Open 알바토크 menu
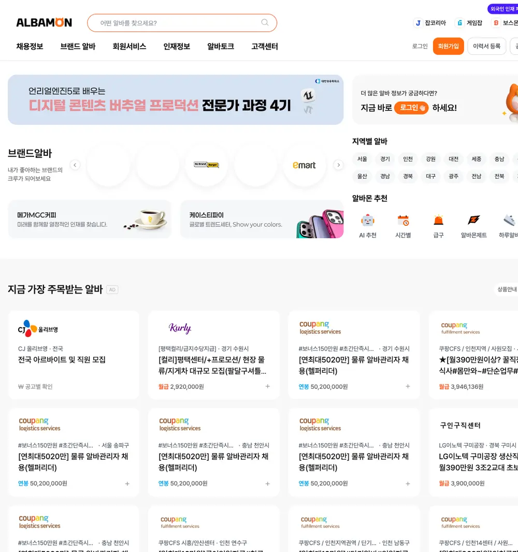The image size is (518, 552). (x=221, y=47)
